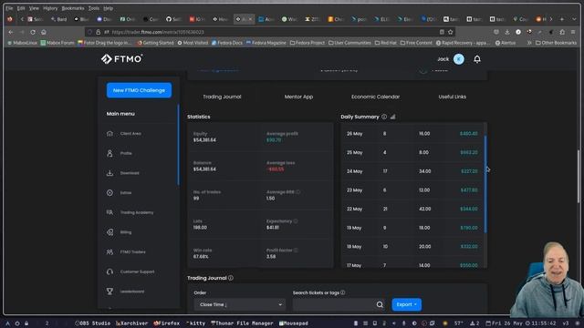Click sidebar blue scrollbar
The height and width of the screenshot is (328, 584).
pos(179,145)
